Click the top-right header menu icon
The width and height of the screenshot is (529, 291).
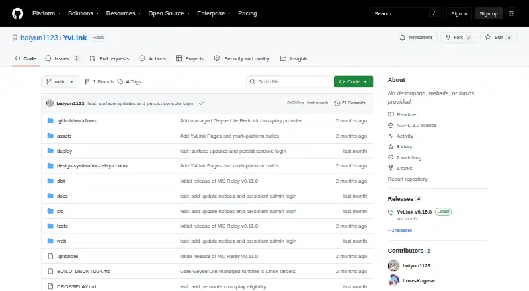[511, 13]
